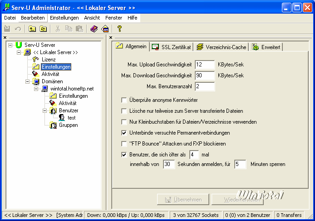Uncheck Unterbinde versuchte Permanentverbindungen
The image size is (315, 221).
pos(124,133)
